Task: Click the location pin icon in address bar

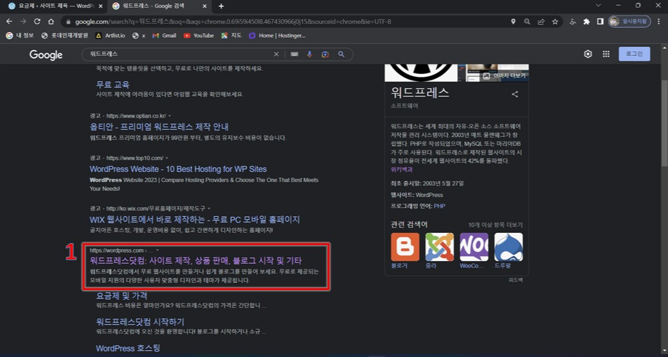Action: pyautogui.click(x=513, y=21)
